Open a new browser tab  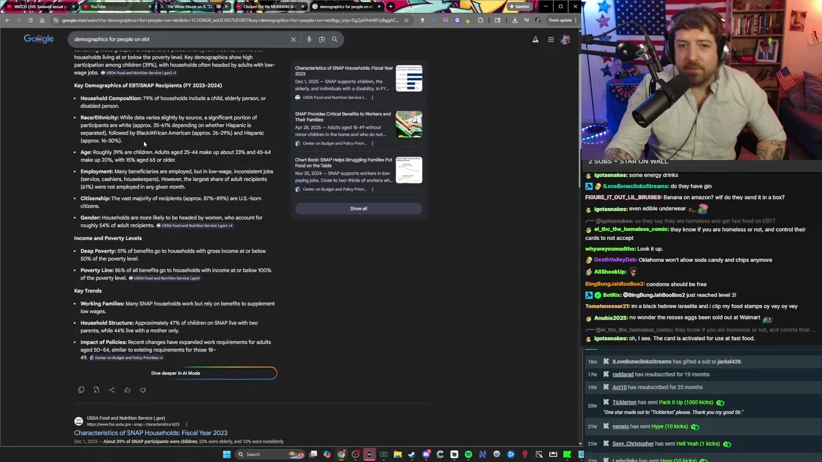[390, 6]
